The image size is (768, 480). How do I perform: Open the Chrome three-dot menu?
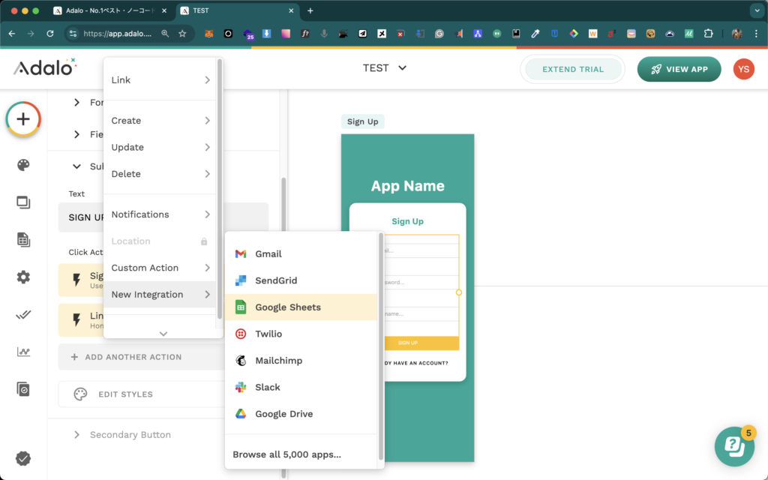(756, 33)
